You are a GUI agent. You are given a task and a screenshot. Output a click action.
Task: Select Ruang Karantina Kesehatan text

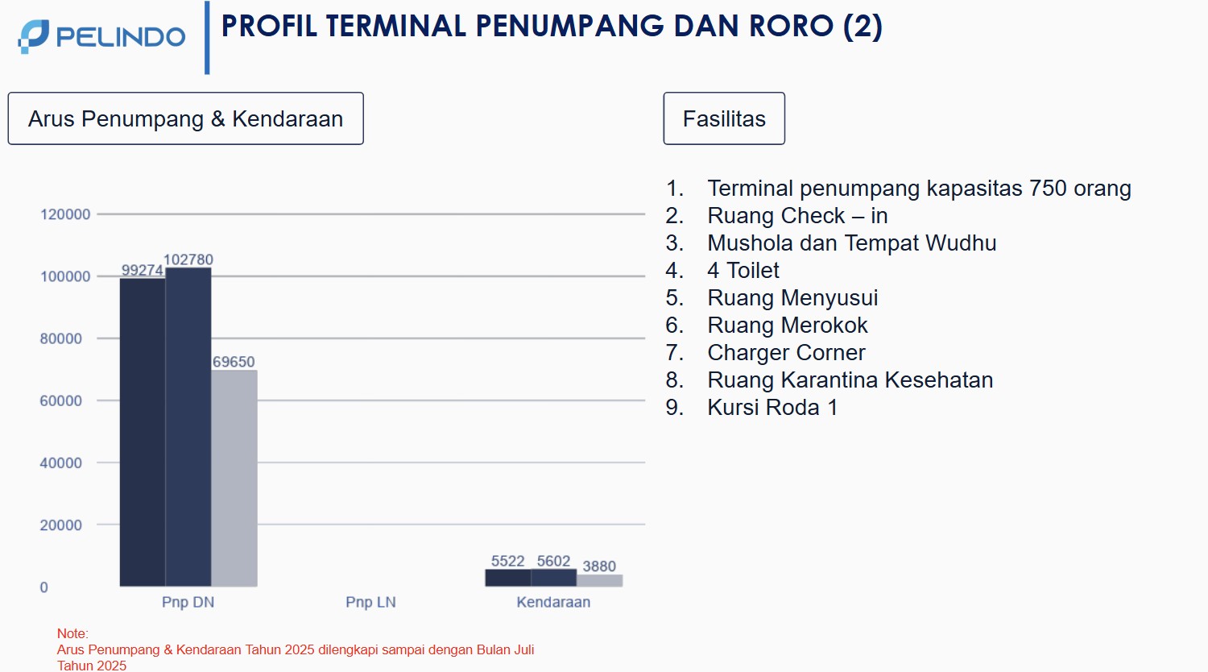point(850,380)
